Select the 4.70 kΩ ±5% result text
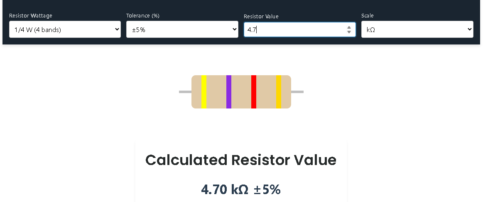483x202 pixels. click(241, 190)
